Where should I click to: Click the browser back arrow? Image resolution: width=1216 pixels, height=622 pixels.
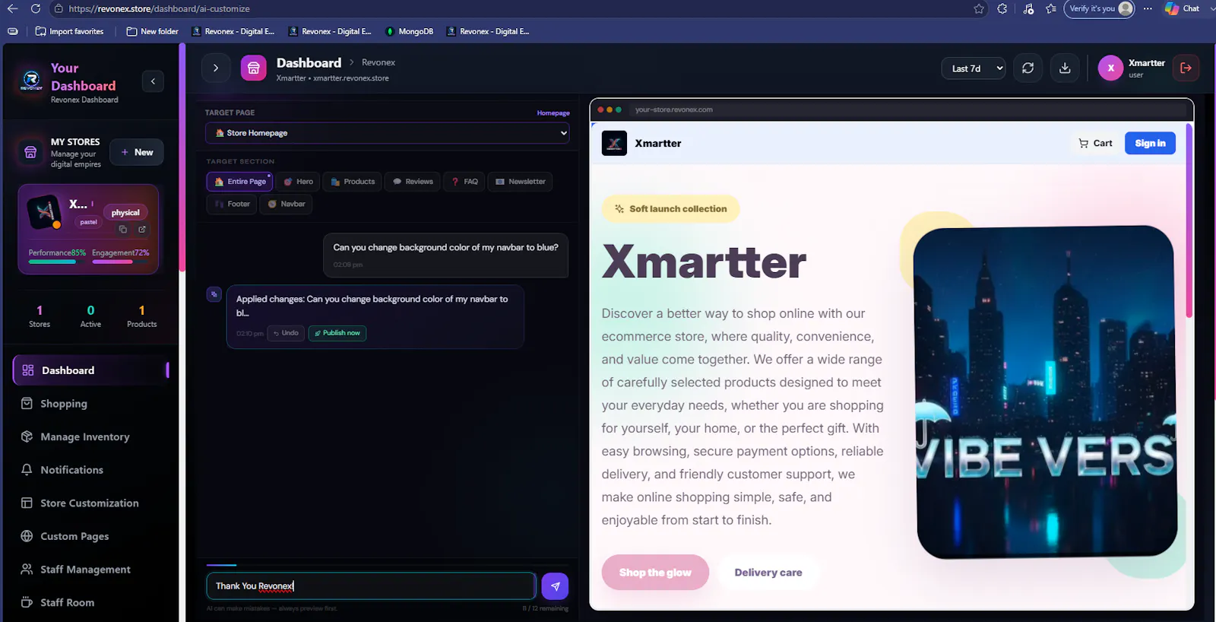coord(12,8)
